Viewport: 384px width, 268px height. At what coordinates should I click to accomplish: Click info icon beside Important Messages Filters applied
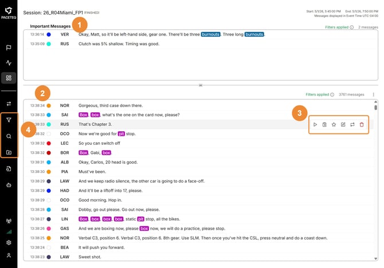352,27
